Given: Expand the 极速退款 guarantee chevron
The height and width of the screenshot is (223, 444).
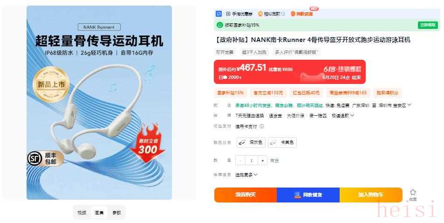Looking at the screenshot, I should point(352,116).
